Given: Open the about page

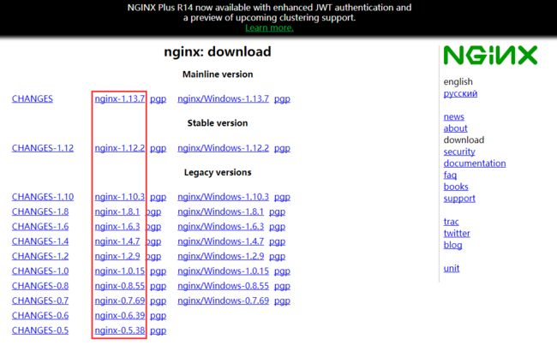Looking at the screenshot, I should point(455,128).
